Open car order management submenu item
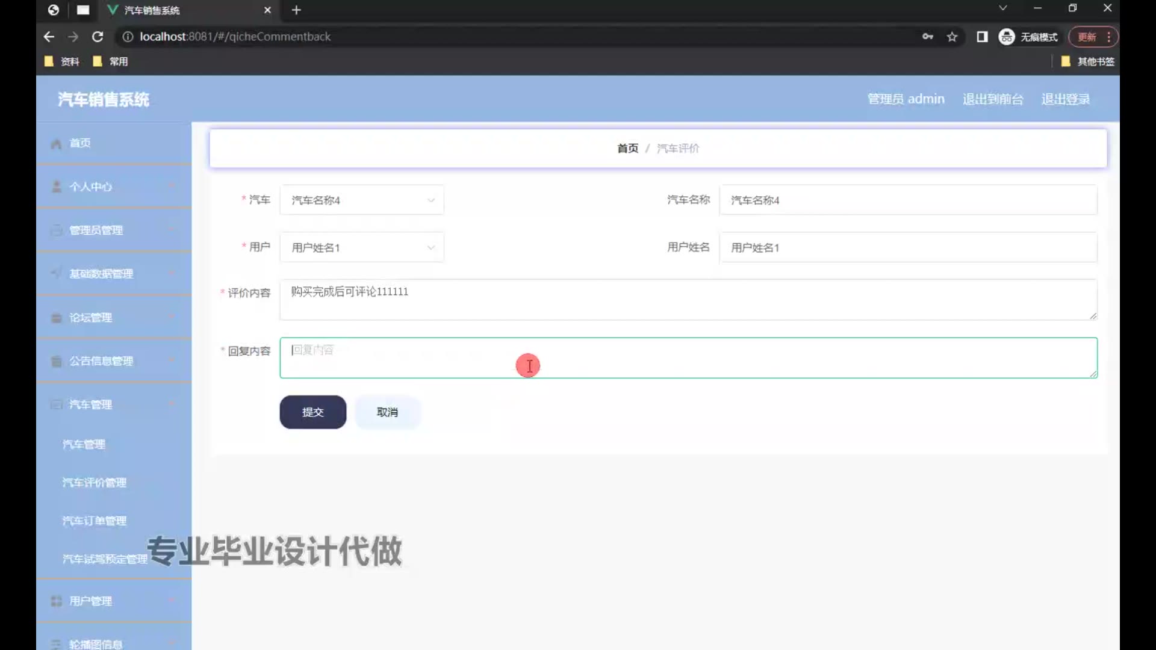The width and height of the screenshot is (1156, 650). pos(95,521)
